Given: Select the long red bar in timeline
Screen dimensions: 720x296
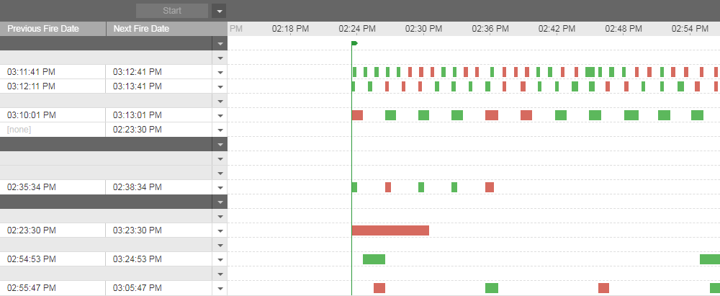Looking at the screenshot, I should 390,230.
